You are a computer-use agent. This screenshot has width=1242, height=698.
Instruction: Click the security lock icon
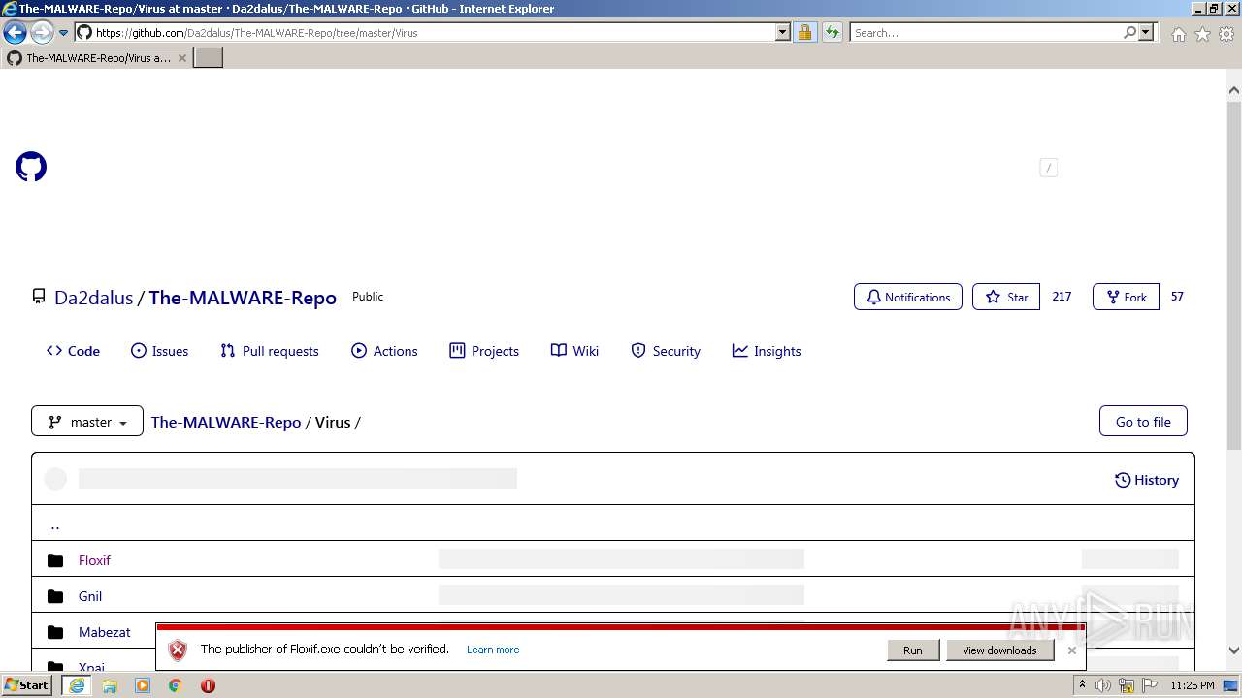coord(804,32)
